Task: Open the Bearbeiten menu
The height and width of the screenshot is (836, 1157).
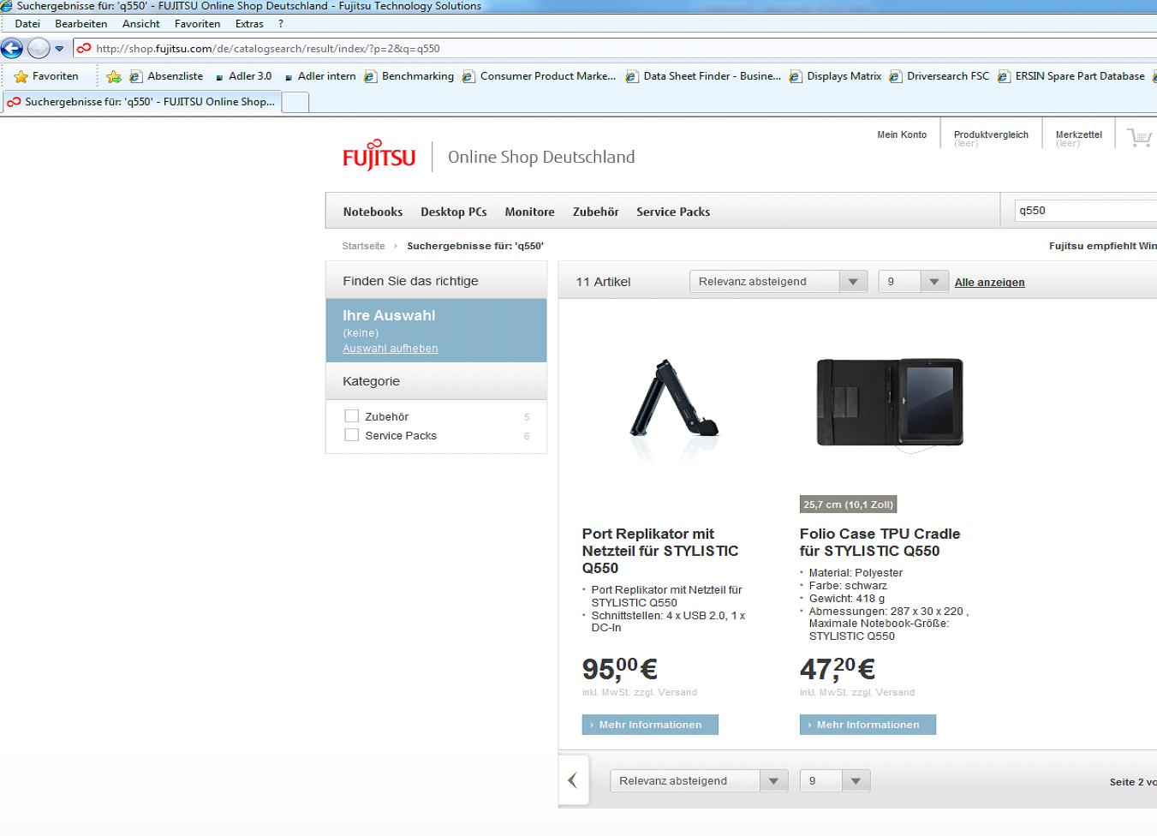Action: click(x=81, y=24)
